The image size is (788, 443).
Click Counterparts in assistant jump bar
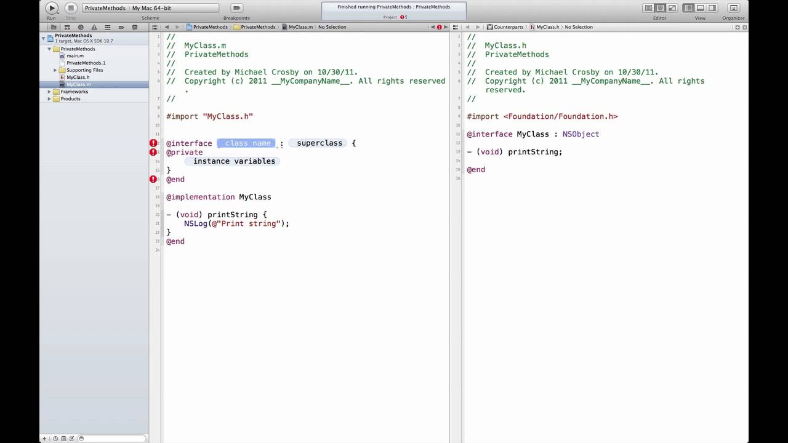click(x=505, y=27)
